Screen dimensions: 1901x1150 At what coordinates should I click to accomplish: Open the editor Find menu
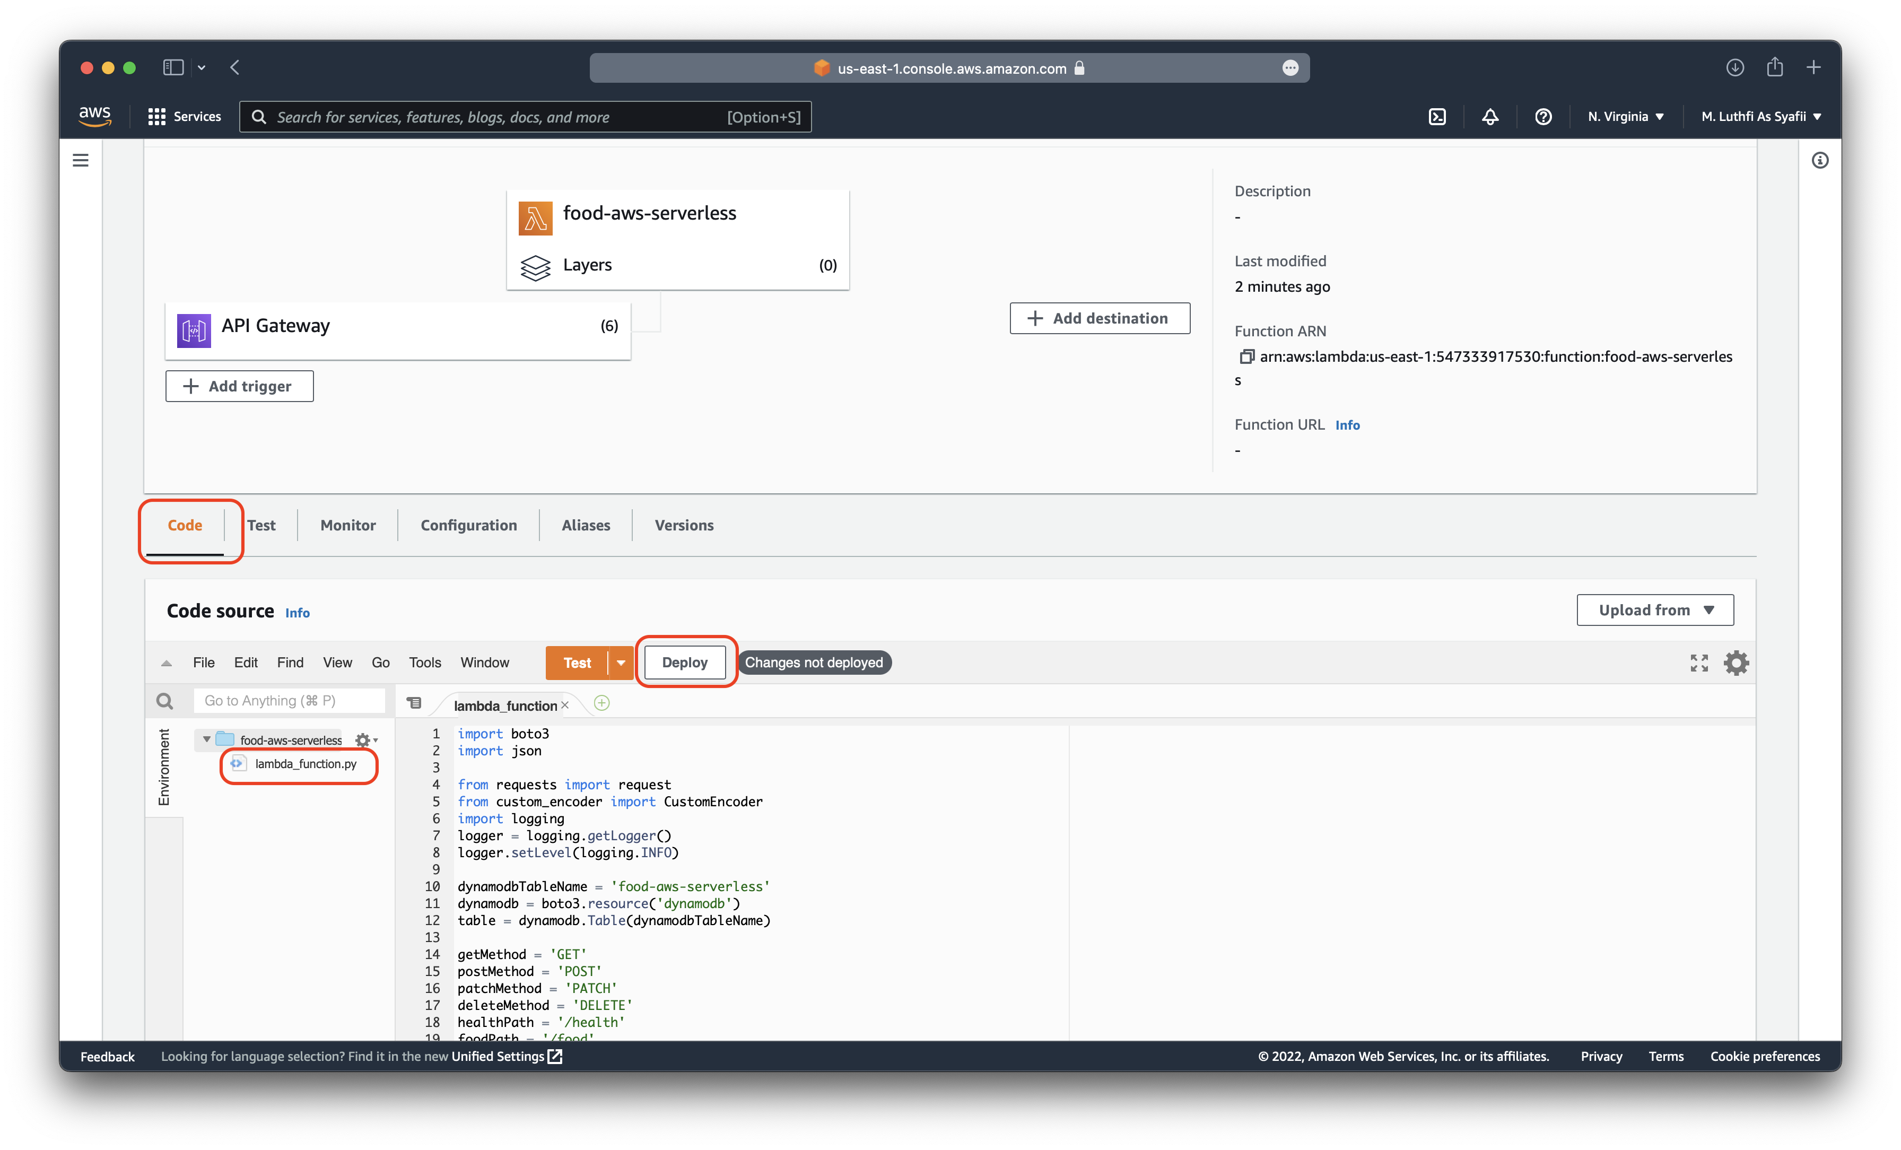[290, 662]
